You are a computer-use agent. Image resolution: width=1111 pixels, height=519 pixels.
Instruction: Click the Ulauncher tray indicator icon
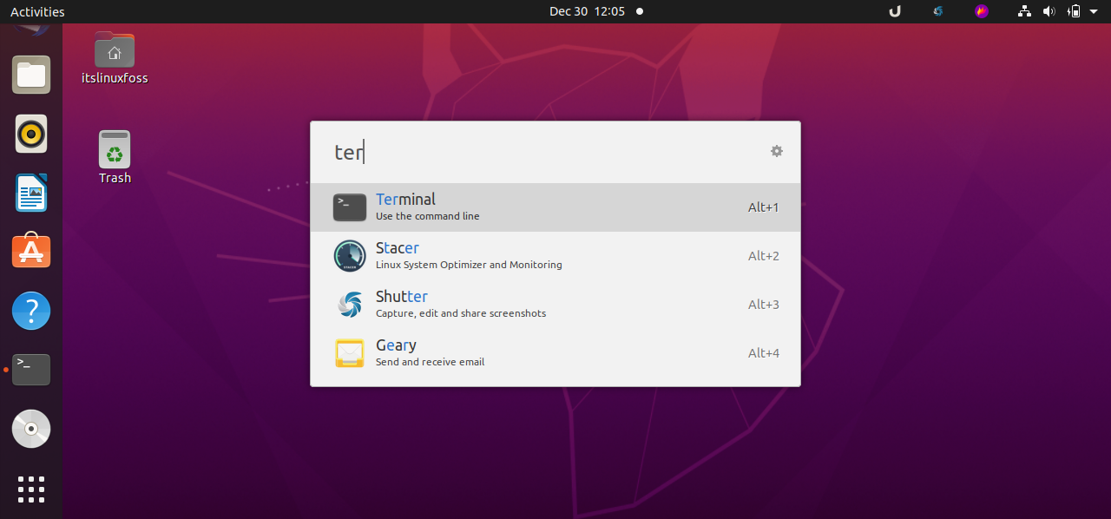(x=895, y=11)
